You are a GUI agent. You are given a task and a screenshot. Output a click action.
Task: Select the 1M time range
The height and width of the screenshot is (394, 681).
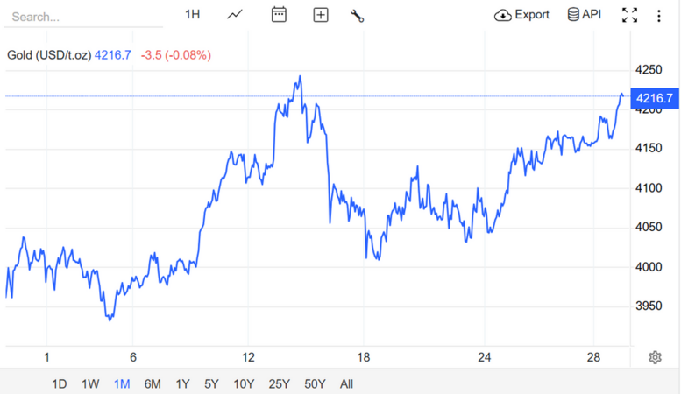pyautogui.click(x=122, y=383)
